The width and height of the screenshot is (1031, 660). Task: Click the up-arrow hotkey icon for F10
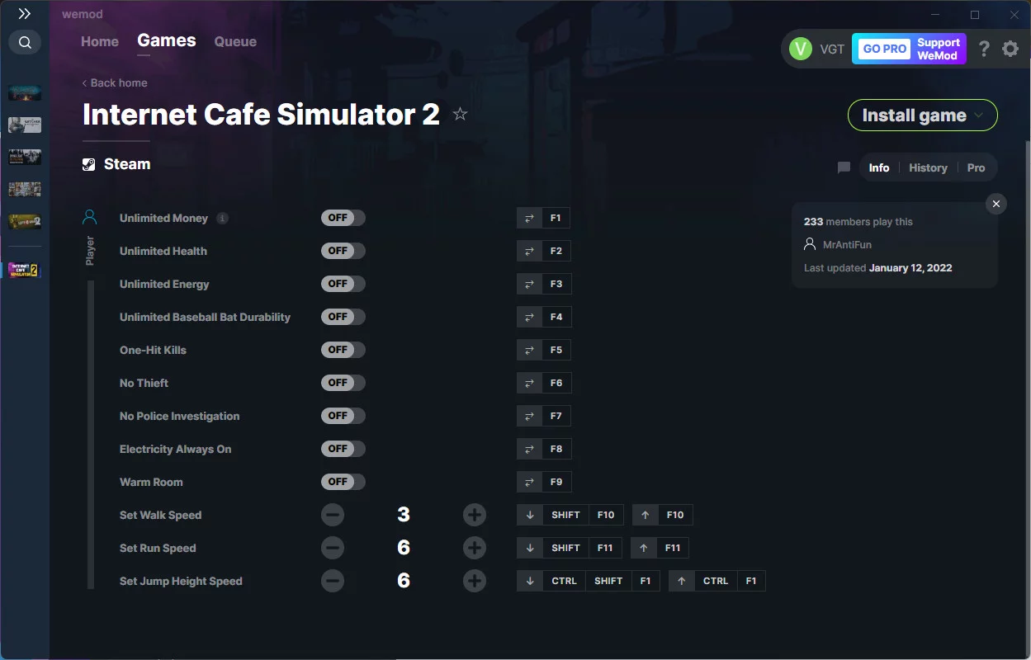tap(645, 516)
